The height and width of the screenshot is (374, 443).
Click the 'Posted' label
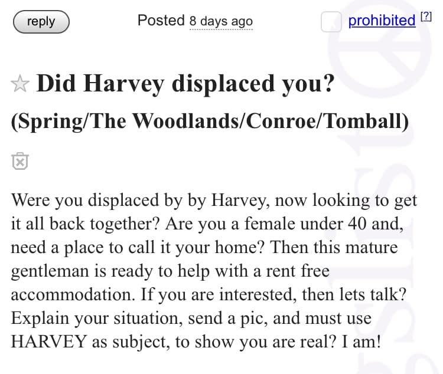point(161,21)
